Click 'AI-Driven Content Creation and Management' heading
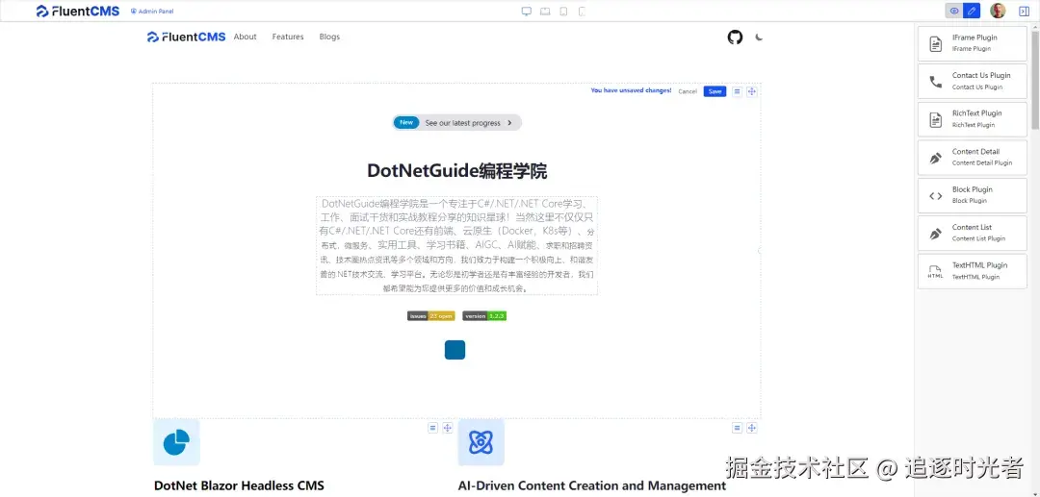The image size is (1040, 497). 591,485
